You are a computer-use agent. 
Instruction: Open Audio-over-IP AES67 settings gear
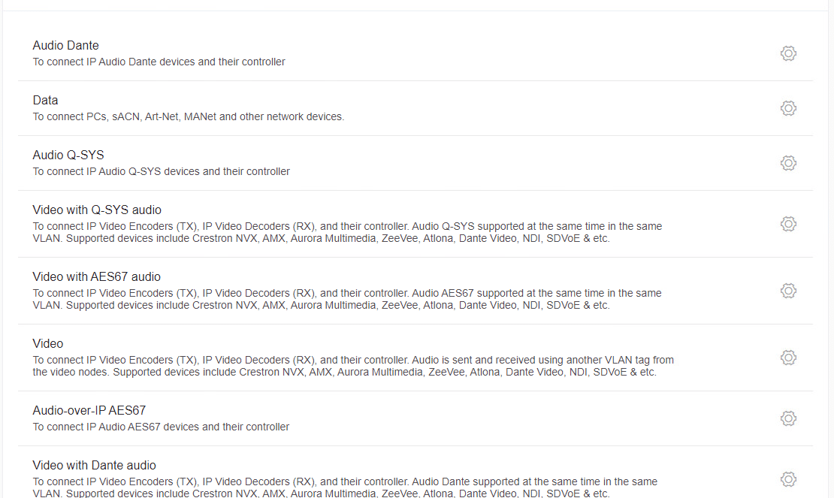click(788, 418)
